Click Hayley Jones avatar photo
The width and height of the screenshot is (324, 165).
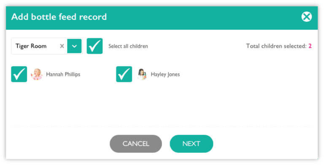[x=142, y=74]
